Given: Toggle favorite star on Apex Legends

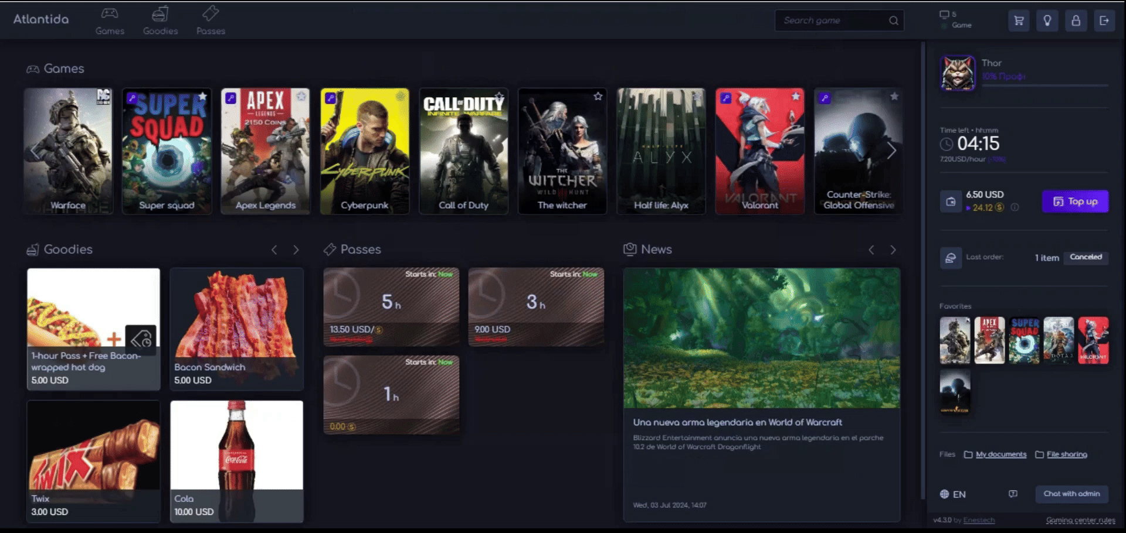Looking at the screenshot, I should (x=301, y=96).
